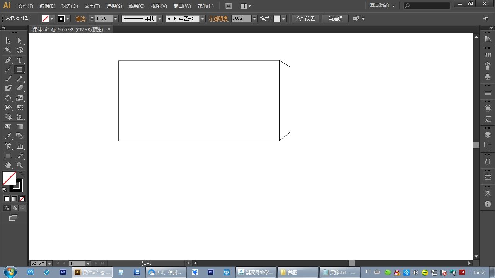Select the Pen tool
The height and width of the screenshot is (278, 495).
tap(8, 60)
